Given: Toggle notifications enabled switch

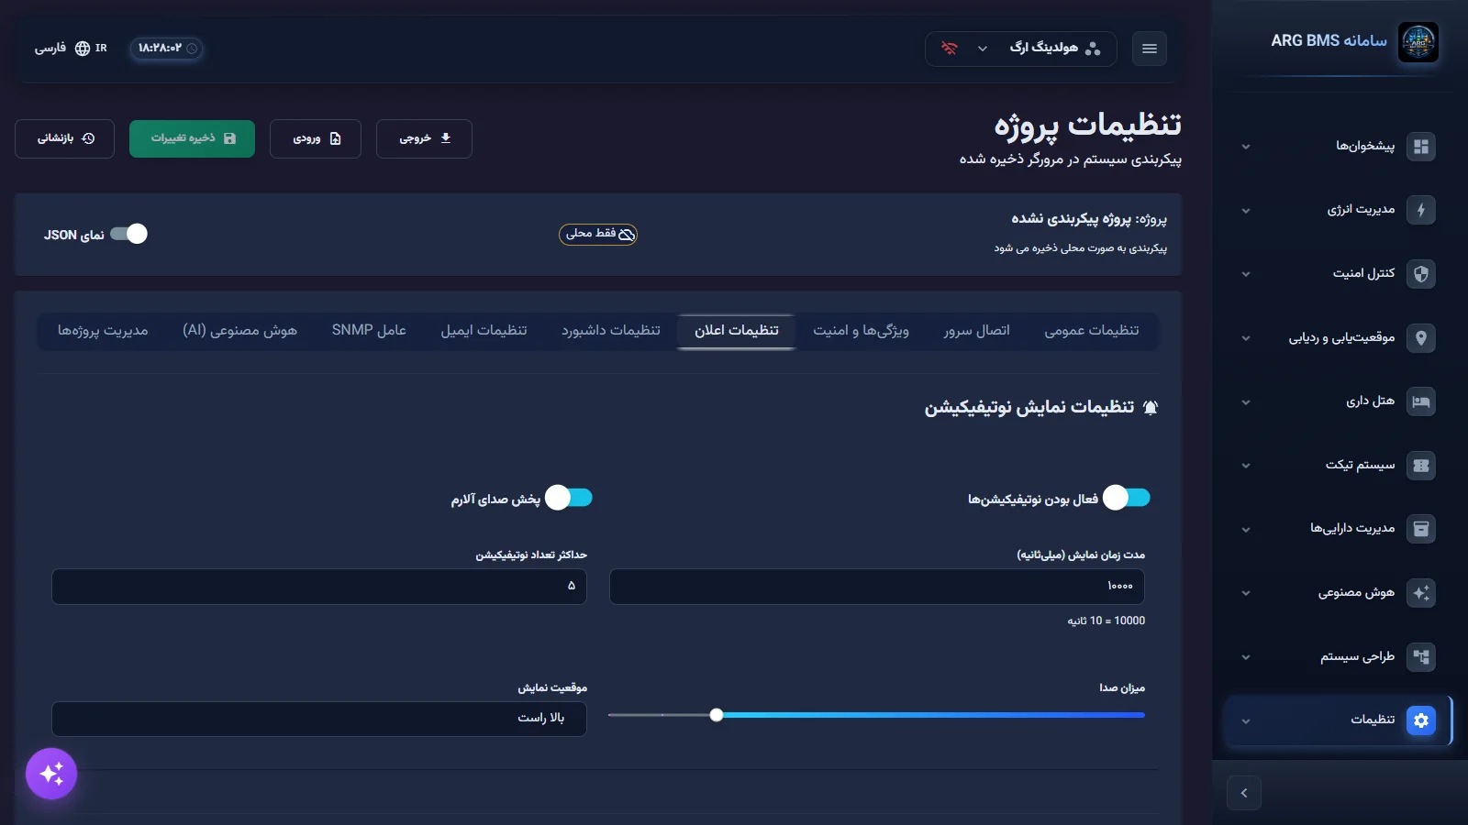Looking at the screenshot, I should pyautogui.click(x=1126, y=498).
